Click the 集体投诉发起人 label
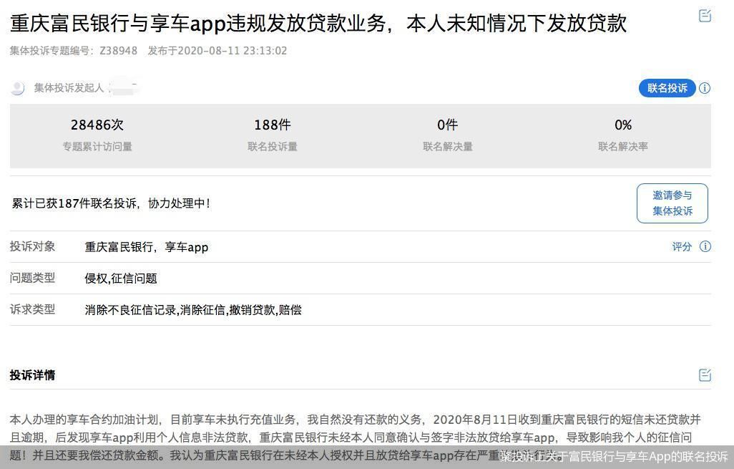734x469 pixels. (x=69, y=88)
